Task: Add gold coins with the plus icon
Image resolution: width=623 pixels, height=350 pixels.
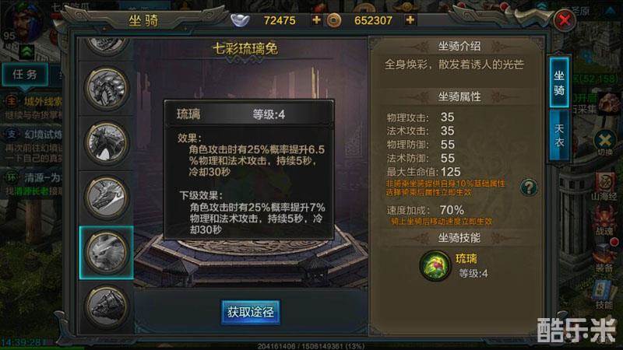Action: 410,19
